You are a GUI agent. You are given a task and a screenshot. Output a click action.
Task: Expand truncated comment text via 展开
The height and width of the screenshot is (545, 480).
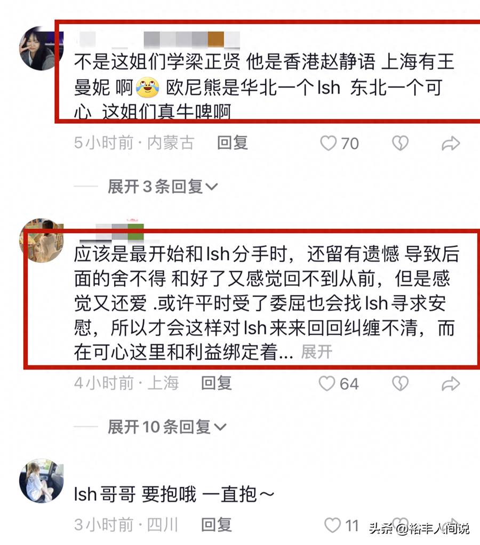[317, 352]
